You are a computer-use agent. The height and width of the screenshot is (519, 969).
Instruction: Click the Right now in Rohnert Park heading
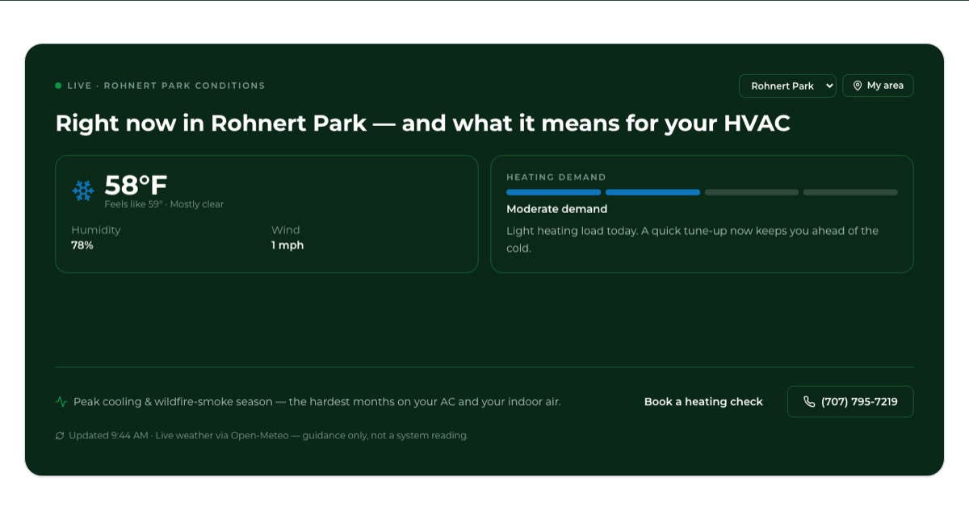(x=422, y=123)
